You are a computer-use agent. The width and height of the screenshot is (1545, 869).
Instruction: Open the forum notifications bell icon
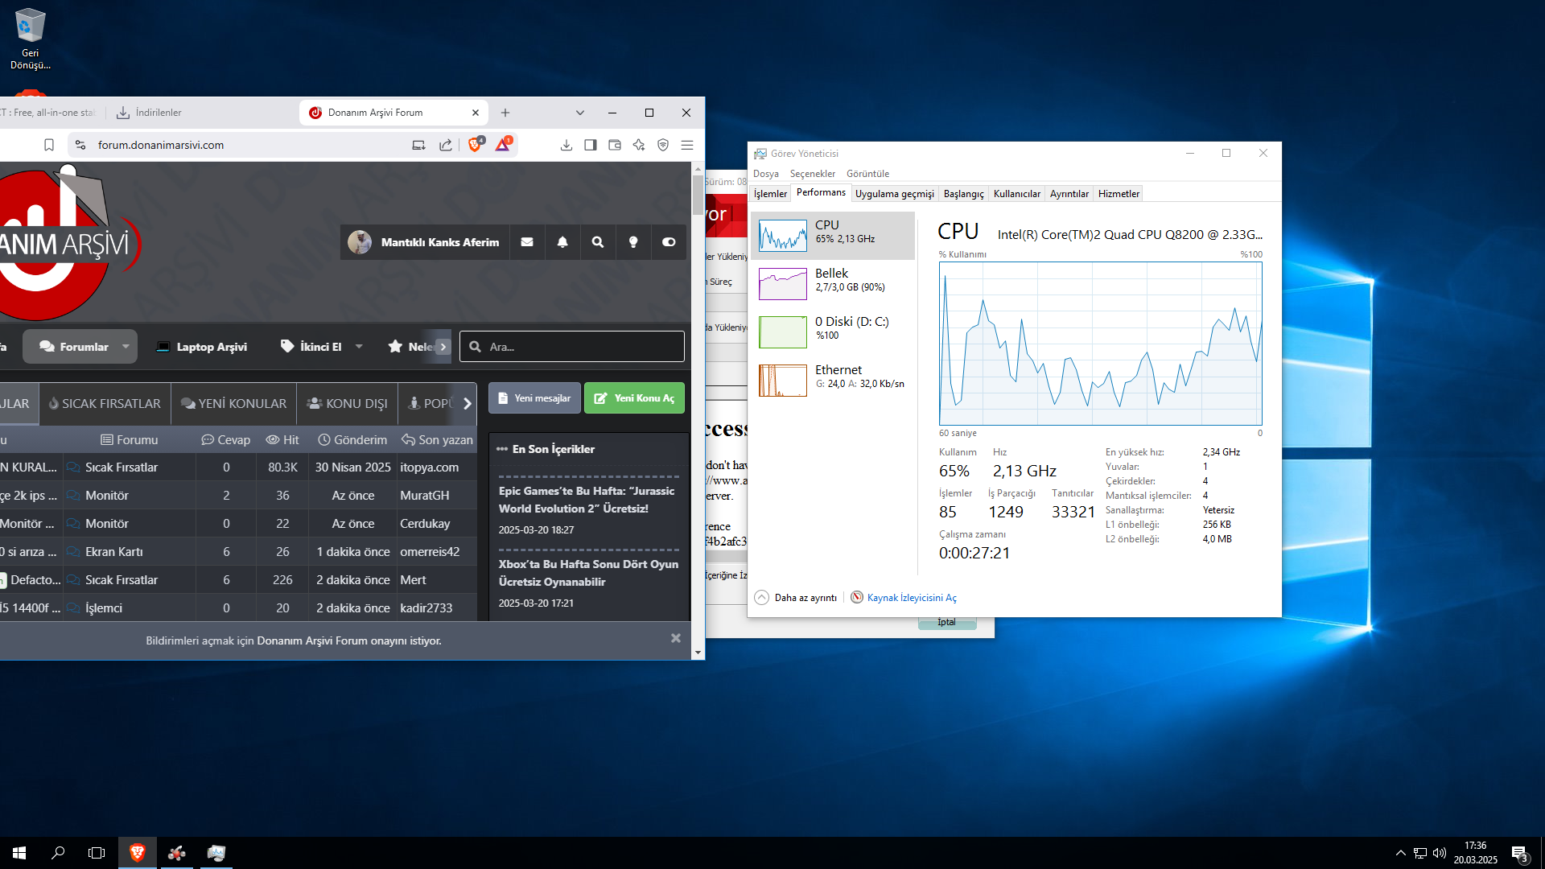click(x=562, y=242)
